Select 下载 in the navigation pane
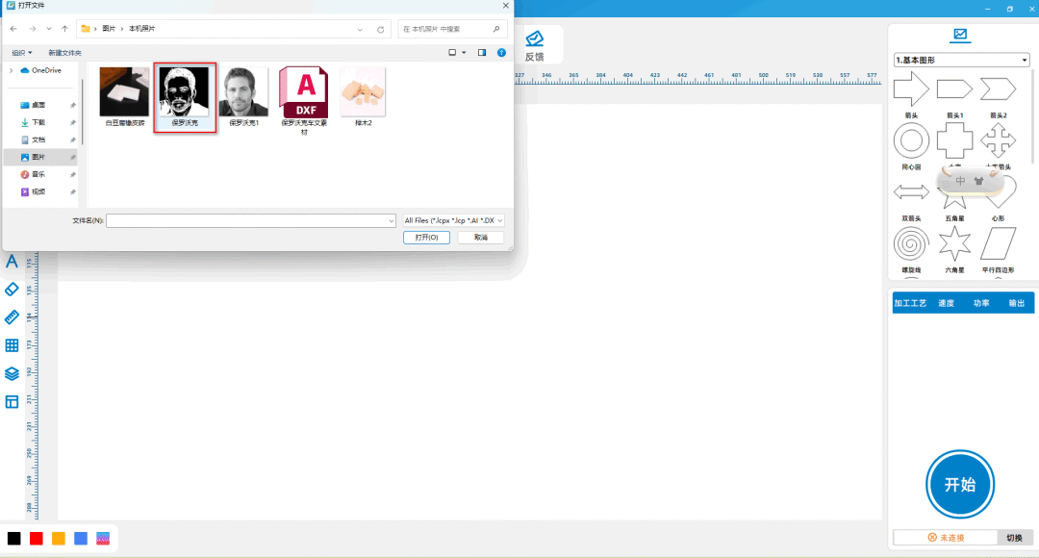The height and width of the screenshot is (558, 1039). (x=38, y=122)
